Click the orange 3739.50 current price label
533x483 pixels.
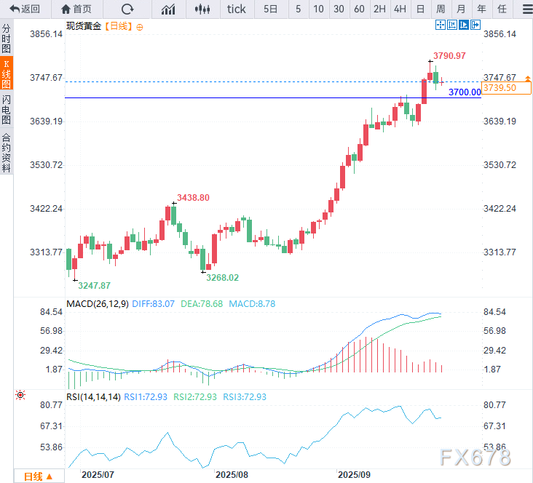tap(506, 88)
